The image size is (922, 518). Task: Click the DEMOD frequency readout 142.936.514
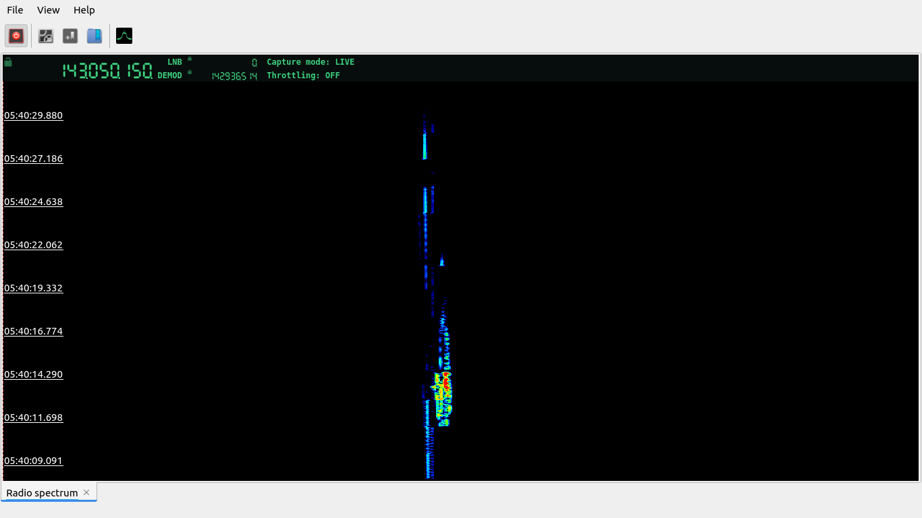(234, 76)
